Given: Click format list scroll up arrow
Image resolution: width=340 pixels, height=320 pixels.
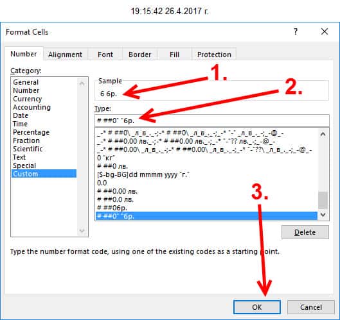Looking at the screenshot, I should [x=323, y=134].
